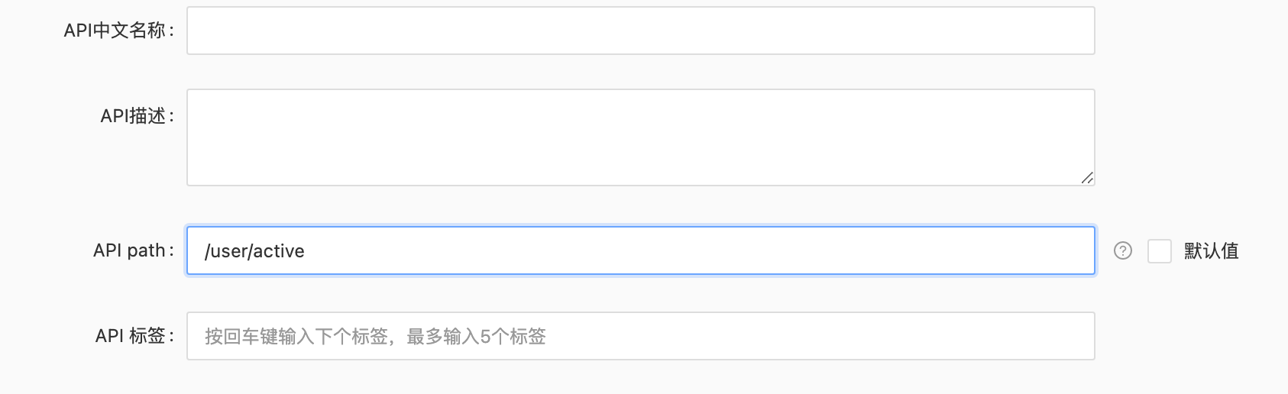The height and width of the screenshot is (394, 1288).
Task: Click the word 'user' in the API path value
Action: (228, 251)
